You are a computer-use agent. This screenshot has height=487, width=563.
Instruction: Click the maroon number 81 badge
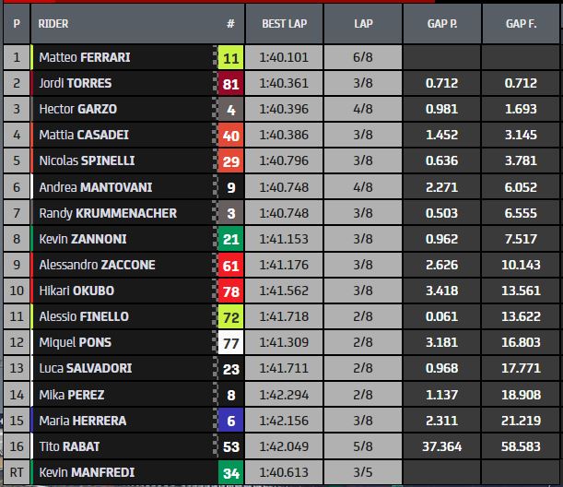pos(230,84)
